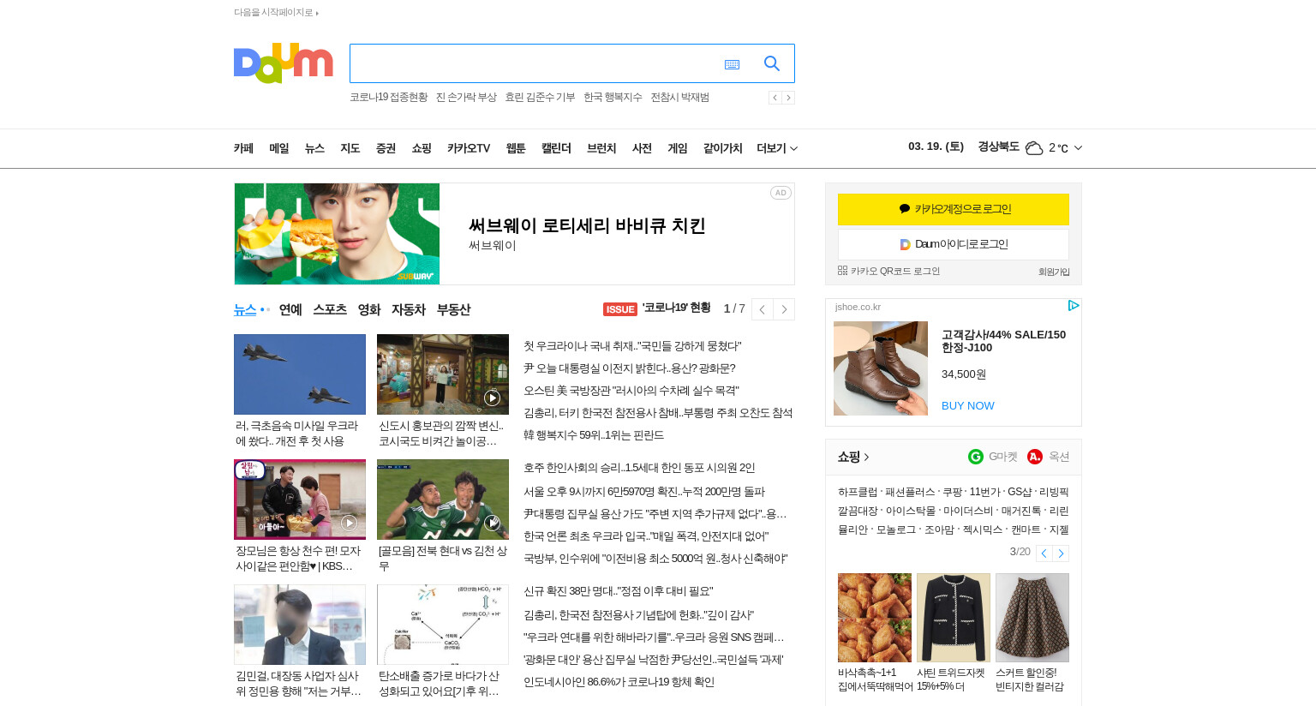Click the cloudy weather icon
This screenshot has height=706, width=1316.
tap(1034, 148)
